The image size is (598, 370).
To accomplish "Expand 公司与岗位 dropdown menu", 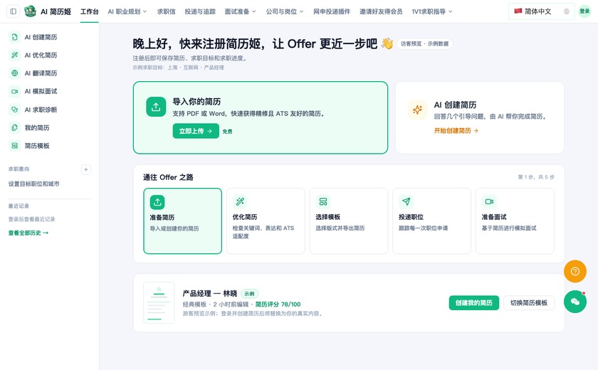I will [x=285, y=11].
